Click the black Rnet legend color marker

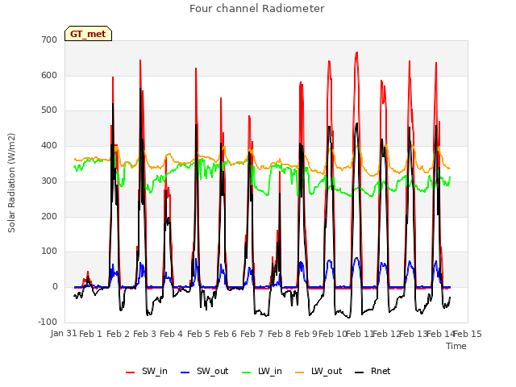360,372
